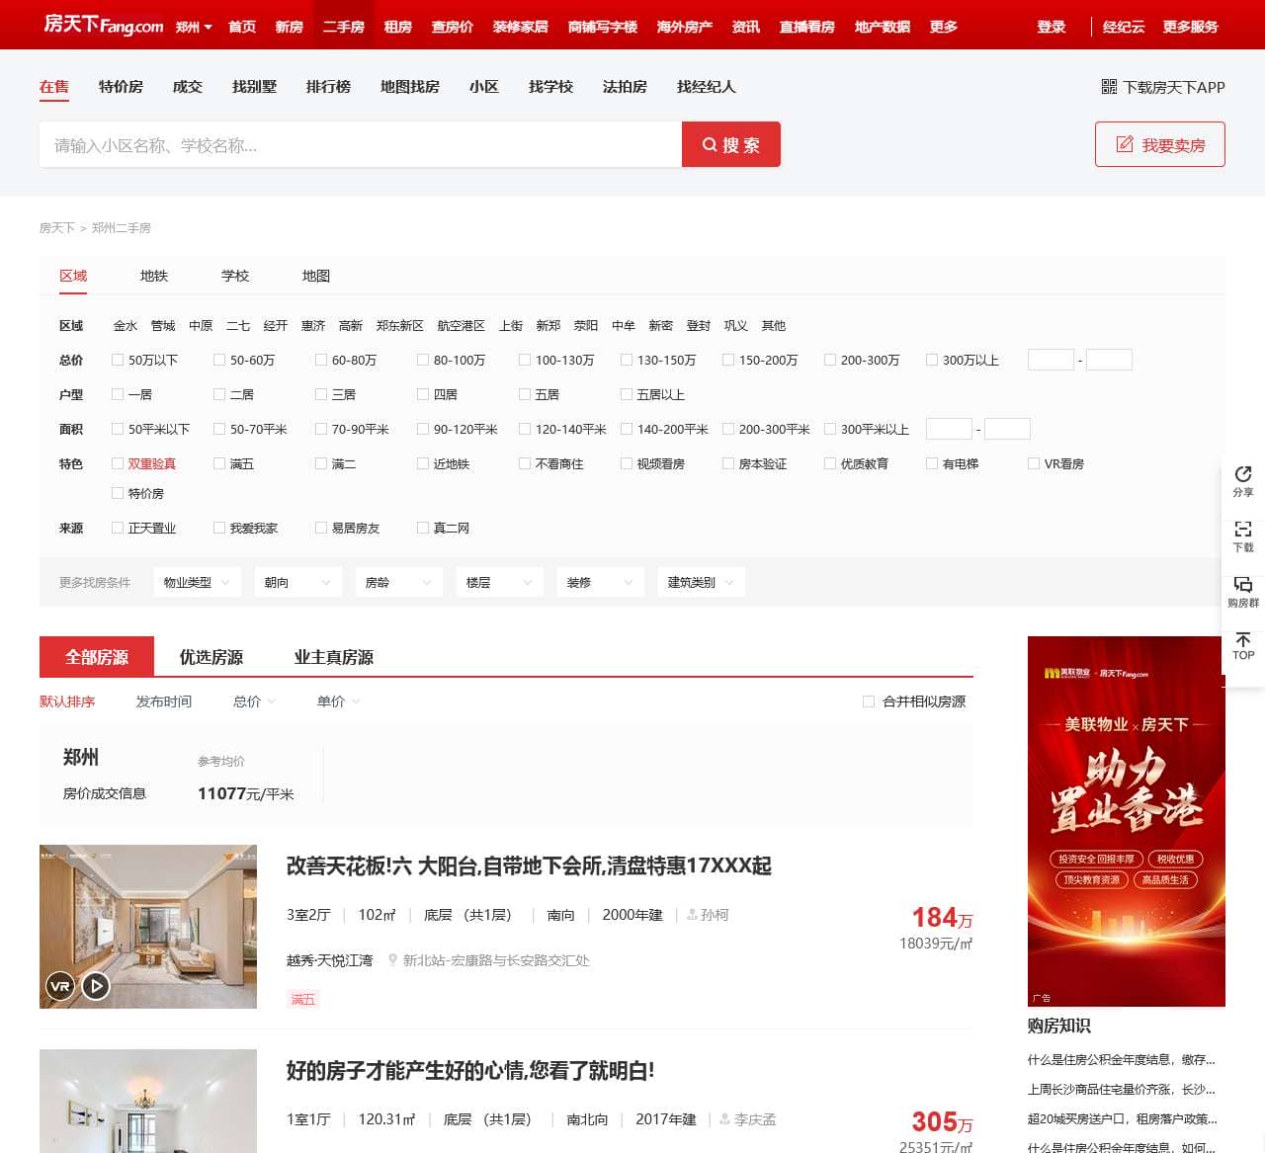Open 查房价 in top navigation

point(453,27)
